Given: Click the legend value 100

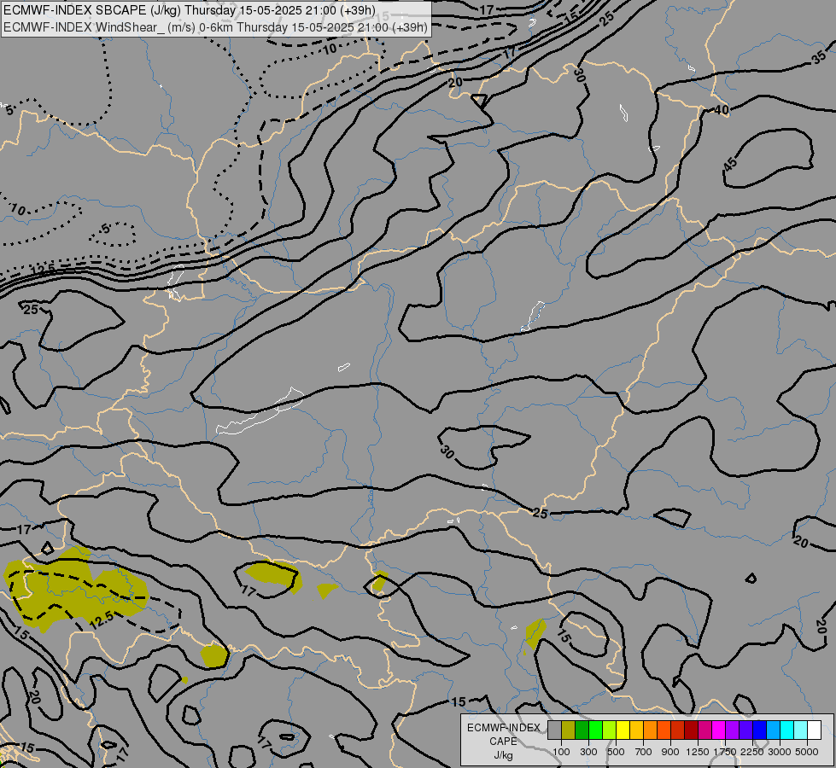Looking at the screenshot, I should pos(561,752).
